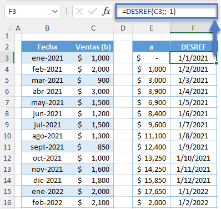The image size is (221, 209).
Task: Select row 1 header
Action: tap(7, 36)
